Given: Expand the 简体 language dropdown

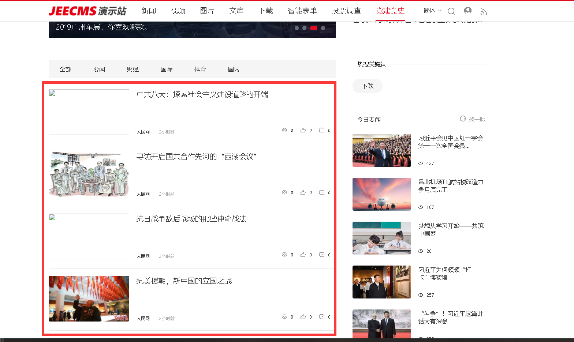Looking at the screenshot, I should 432,11.
